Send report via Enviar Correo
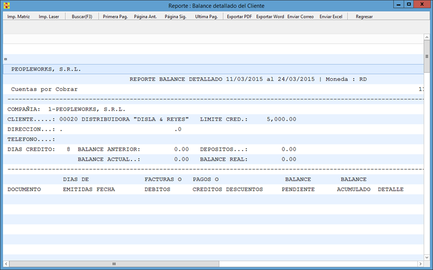433x270 pixels. pos(300,17)
